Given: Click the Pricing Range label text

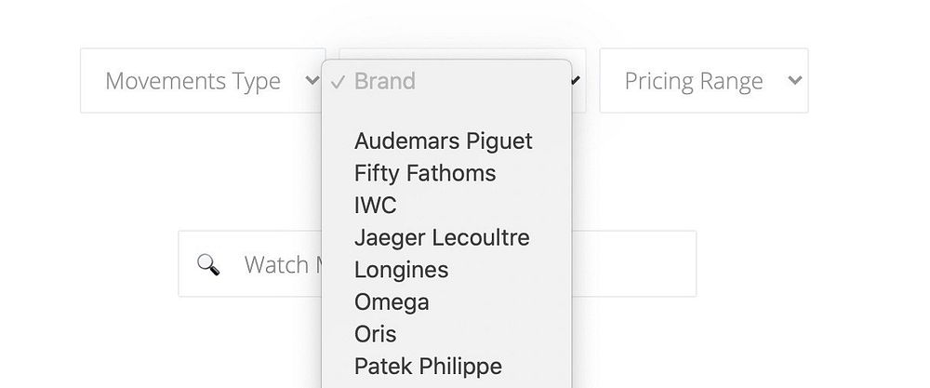Looking at the screenshot, I should [693, 81].
